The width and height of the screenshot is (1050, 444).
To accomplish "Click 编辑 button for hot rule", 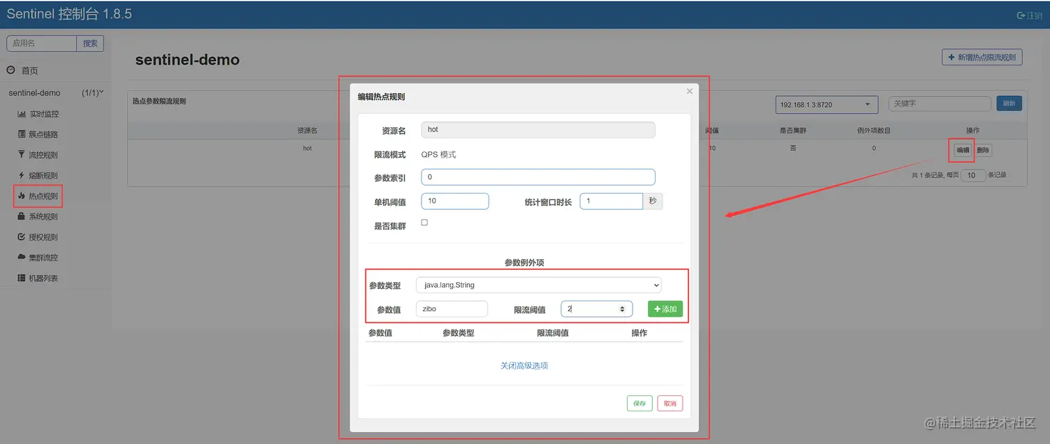I will click(x=962, y=150).
